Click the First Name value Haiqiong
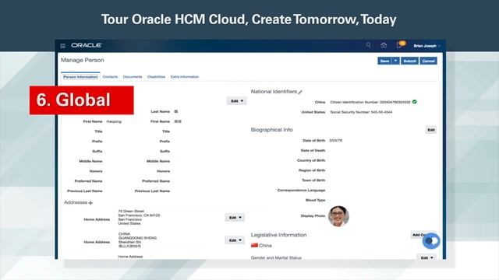Screen dimensions: 499x280 pos(114,121)
